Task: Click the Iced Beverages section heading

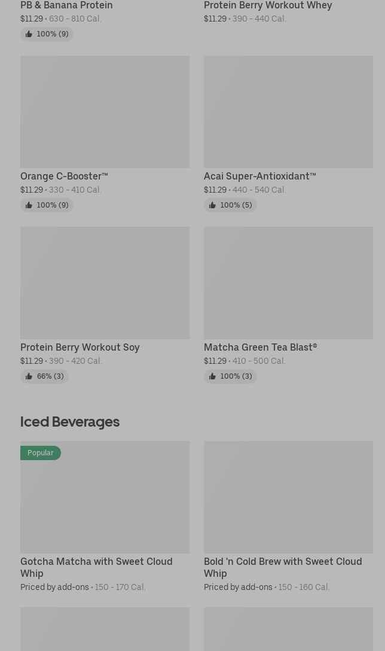Action: (x=70, y=422)
